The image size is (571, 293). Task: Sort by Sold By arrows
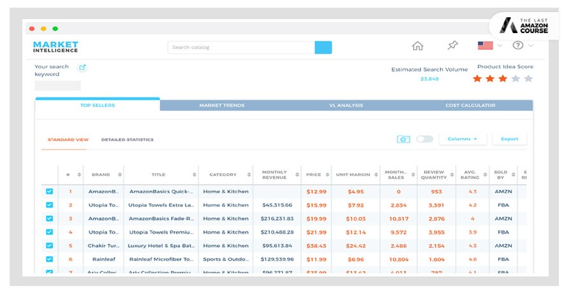coord(513,175)
